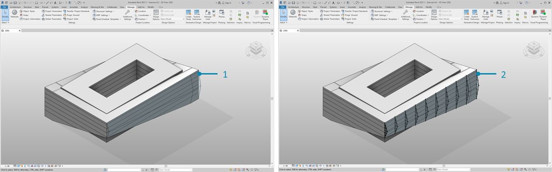Switch to Architecture tab in window marked 1
This screenshot has width=552, height=172.
point(15,7)
